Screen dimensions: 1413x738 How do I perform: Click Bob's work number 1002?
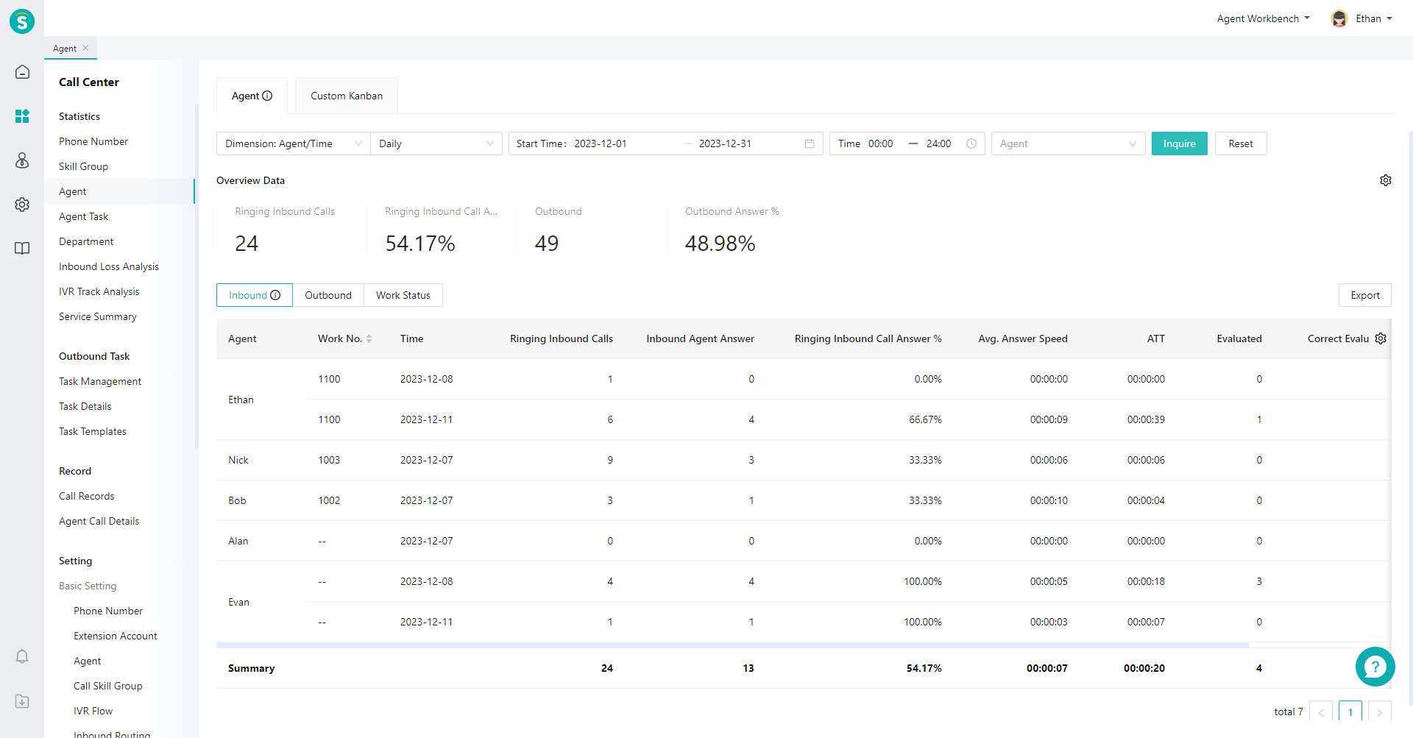point(329,500)
